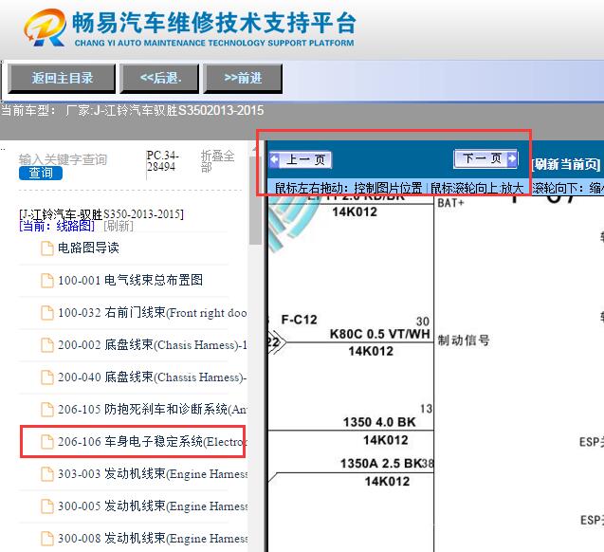Open 100-032 右前门线束 item
The image size is (604, 552).
coord(153,313)
